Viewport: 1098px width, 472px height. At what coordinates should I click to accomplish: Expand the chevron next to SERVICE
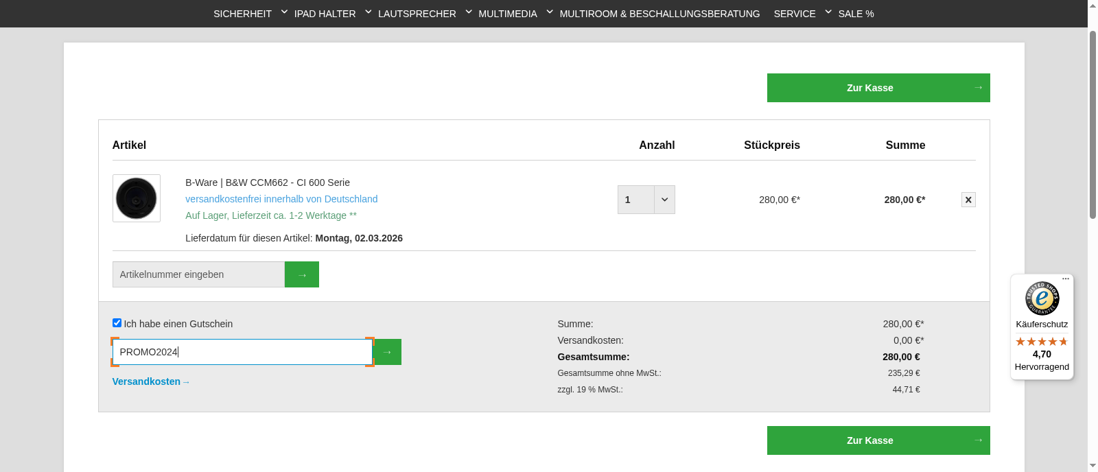click(828, 12)
